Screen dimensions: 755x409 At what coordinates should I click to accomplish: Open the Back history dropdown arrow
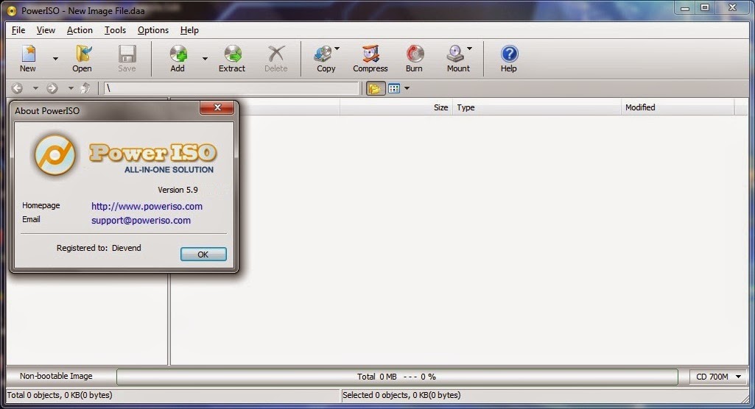click(35, 88)
